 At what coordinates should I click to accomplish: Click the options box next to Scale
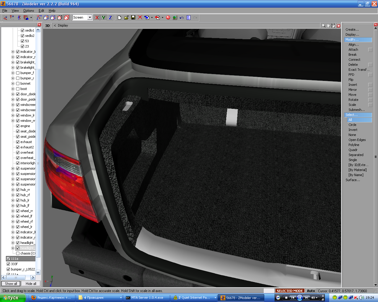tap(370, 105)
